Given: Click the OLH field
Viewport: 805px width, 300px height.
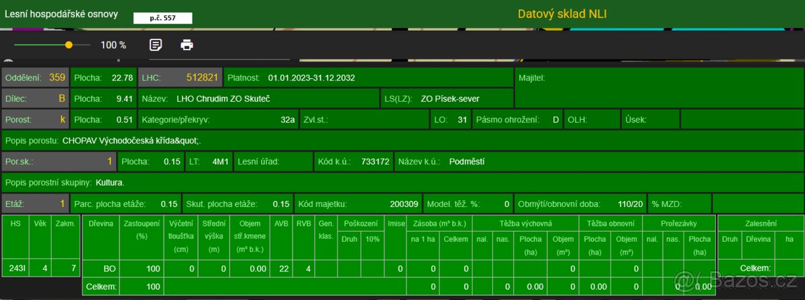Looking at the screenshot, I should pos(592,120).
